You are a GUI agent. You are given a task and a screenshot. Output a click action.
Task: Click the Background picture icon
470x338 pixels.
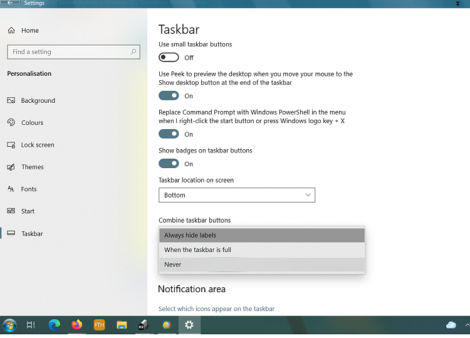(11, 100)
